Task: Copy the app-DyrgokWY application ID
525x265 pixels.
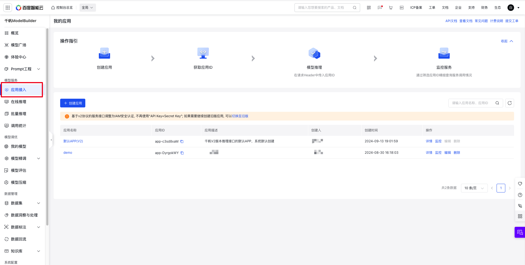Action: (182, 153)
